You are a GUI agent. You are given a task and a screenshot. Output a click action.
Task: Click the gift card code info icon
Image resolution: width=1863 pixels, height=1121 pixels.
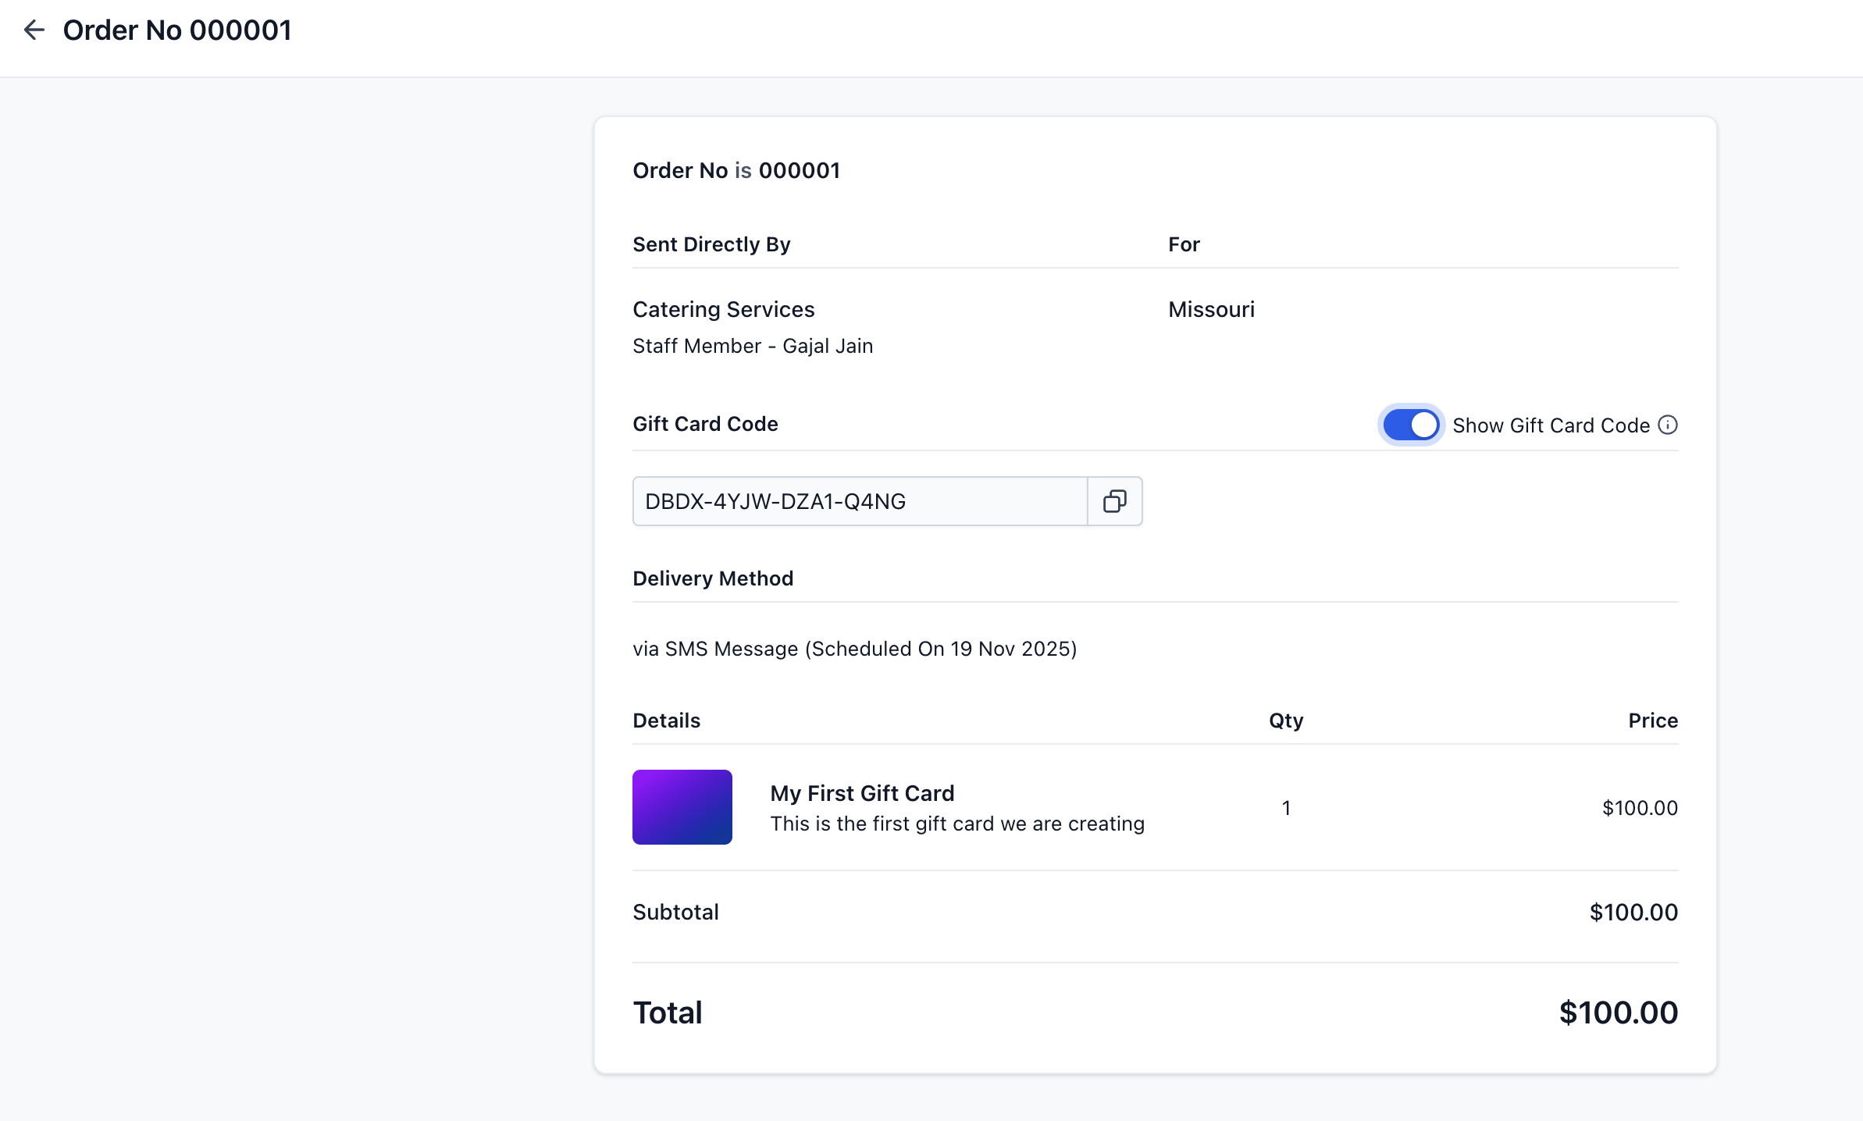(1668, 425)
